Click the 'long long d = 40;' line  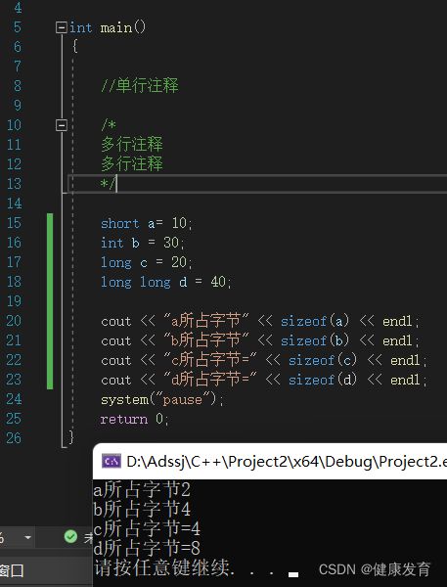[x=166, y=282]
